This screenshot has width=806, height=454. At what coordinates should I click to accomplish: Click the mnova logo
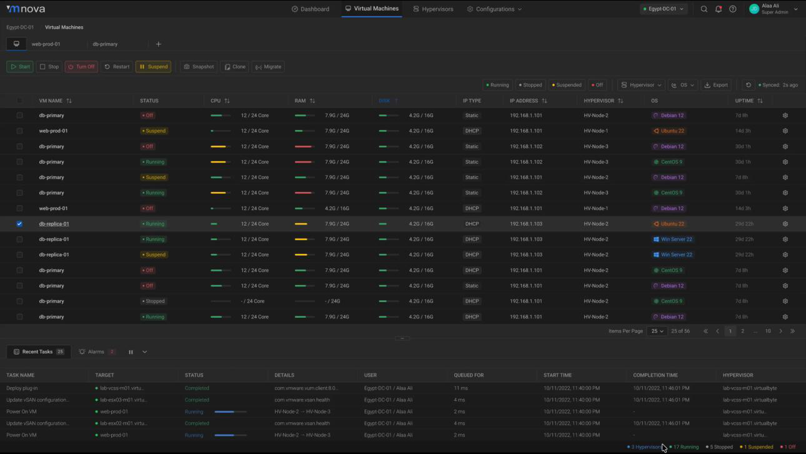coord(26,9)
